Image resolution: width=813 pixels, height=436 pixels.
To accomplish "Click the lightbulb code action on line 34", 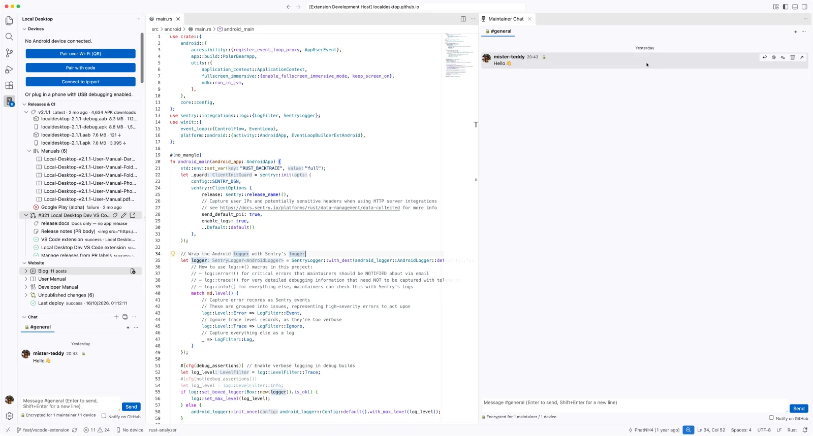I will click(173, 254).
